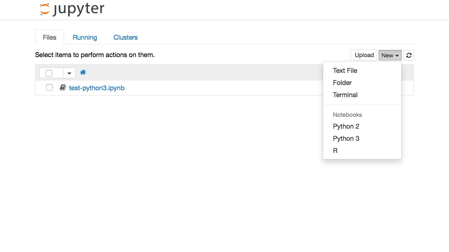The height and width of the screenshot is (252, 449).
Task: Click notebook icon beside test-python3.ipynb
Action: click(63, 88)
